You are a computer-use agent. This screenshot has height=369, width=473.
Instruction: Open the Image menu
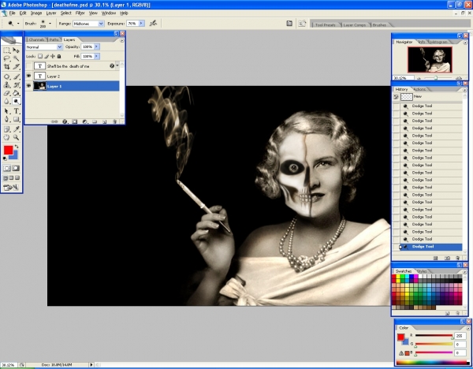coord(36,13)
